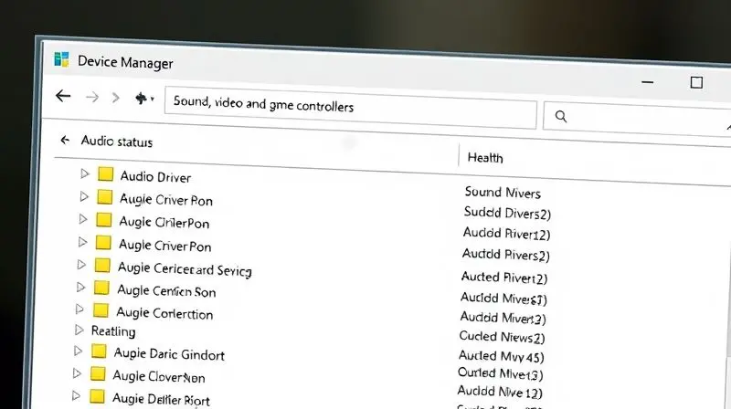
Task: Click folder icon for Augie Daric Gindort
Action: click(x=99, y=351)
